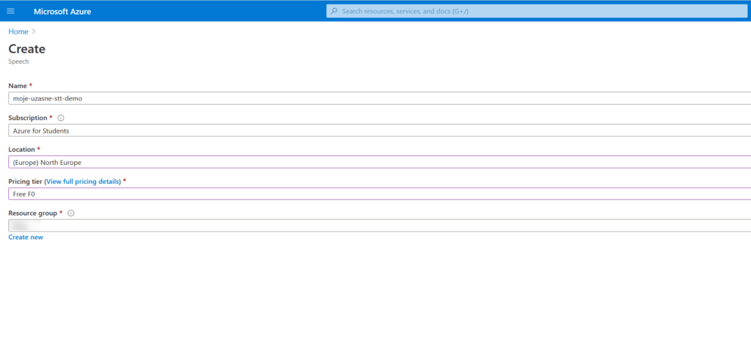
Task: Click Create new resource group link
Action: pos(26,238)
